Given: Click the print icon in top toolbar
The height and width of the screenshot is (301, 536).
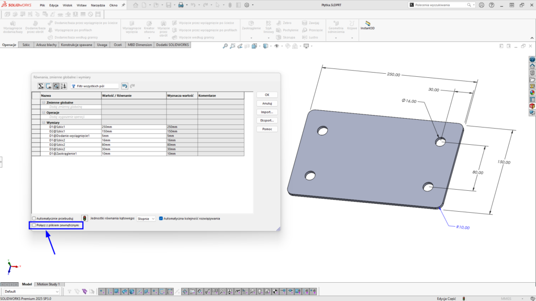Looking at the screenshot, I should [x=181, y=5].
